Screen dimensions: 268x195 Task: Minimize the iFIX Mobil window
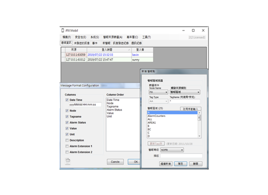click(183, 30)
